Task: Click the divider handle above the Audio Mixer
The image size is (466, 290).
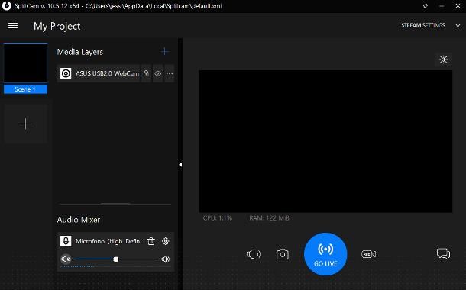Action: point(115,204)
